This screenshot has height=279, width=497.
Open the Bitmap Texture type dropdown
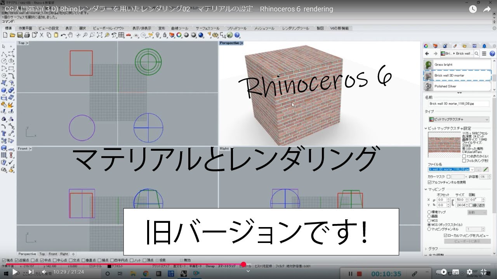pos(459,119)
